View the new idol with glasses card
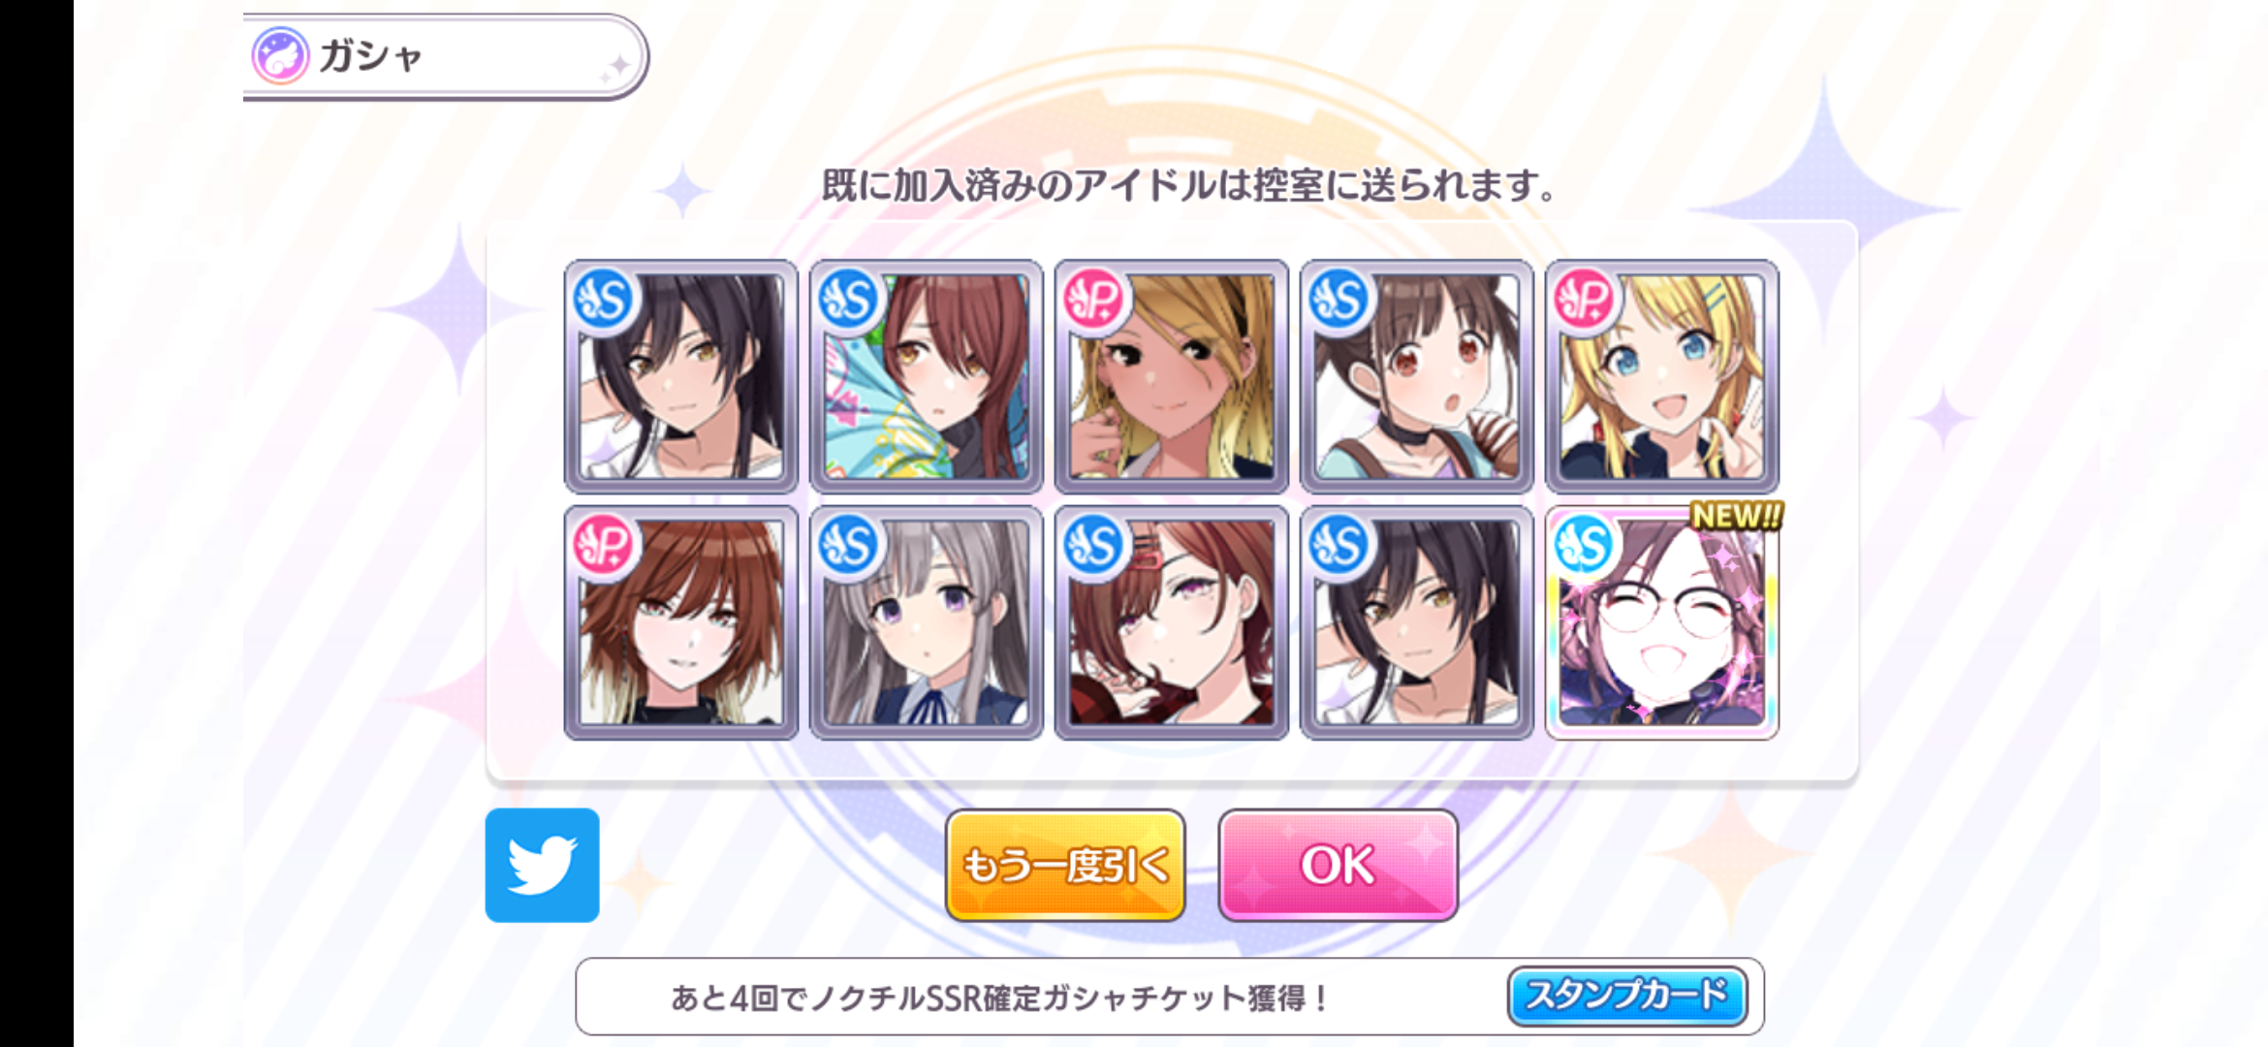The height and width of the screenshot is (1047, 2268). [1662, 622]
